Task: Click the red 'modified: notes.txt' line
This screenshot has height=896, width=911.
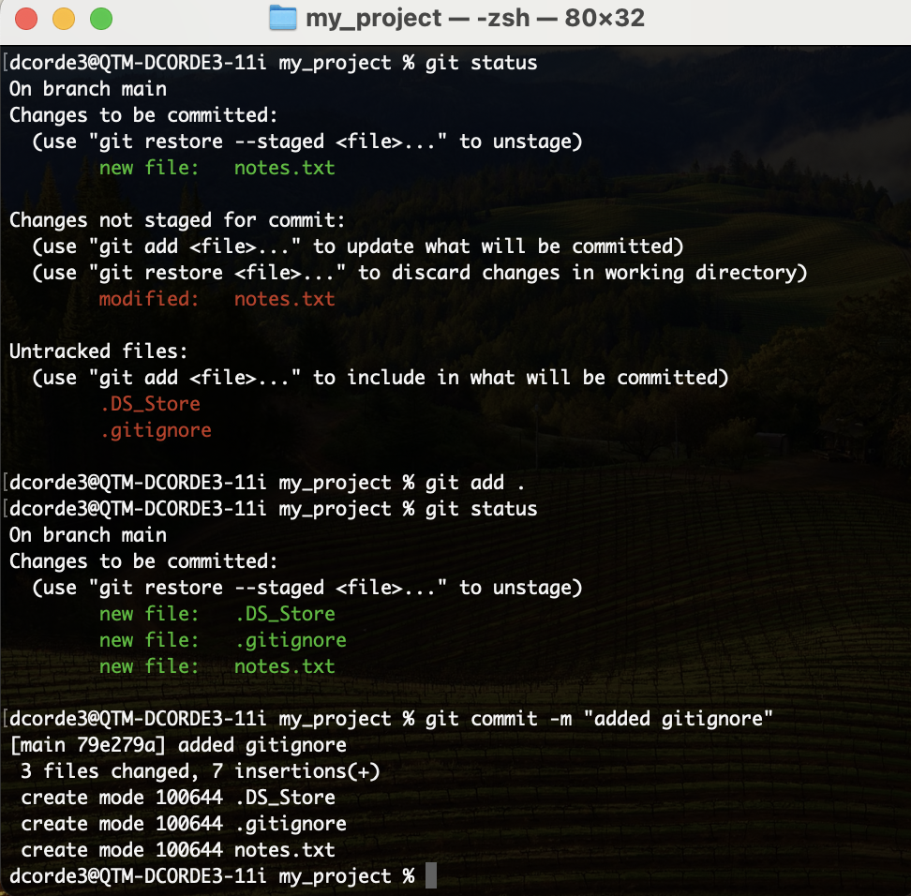Action: coord(217,299)
